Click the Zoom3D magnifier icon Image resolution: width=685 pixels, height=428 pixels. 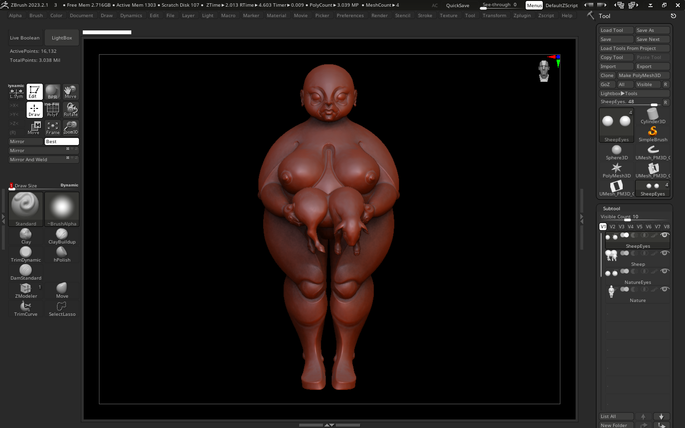tap(70, 128)
